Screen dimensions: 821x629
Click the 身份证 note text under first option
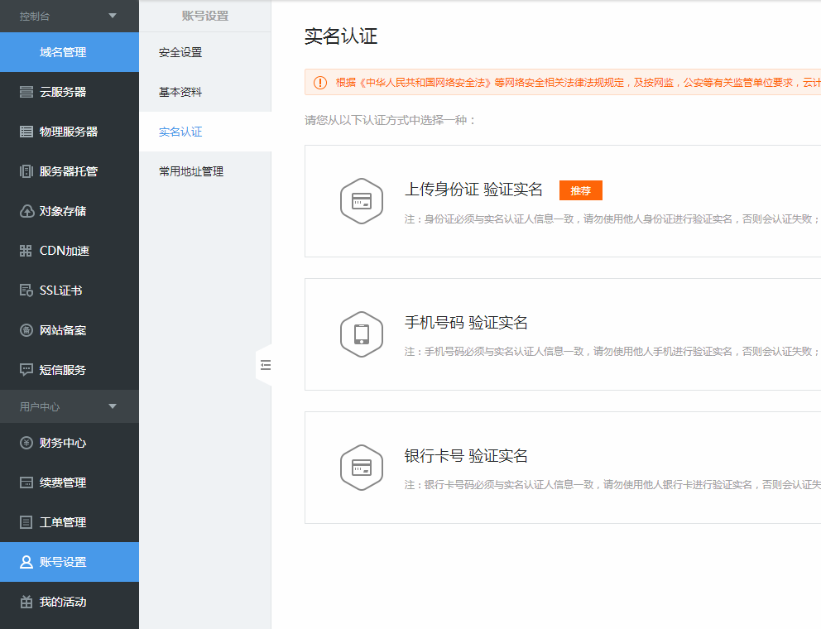[x=612, y=219]
